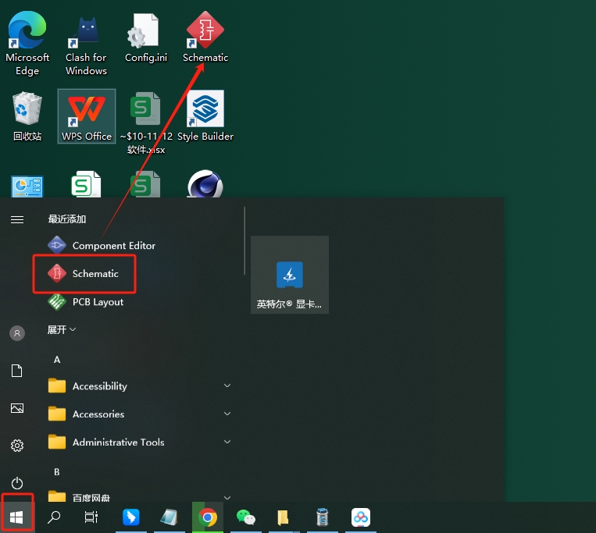This screenshot has height=533, width=596.
Task: Open the notepad-style app on the taskbar
Action: tap(170, 517)
